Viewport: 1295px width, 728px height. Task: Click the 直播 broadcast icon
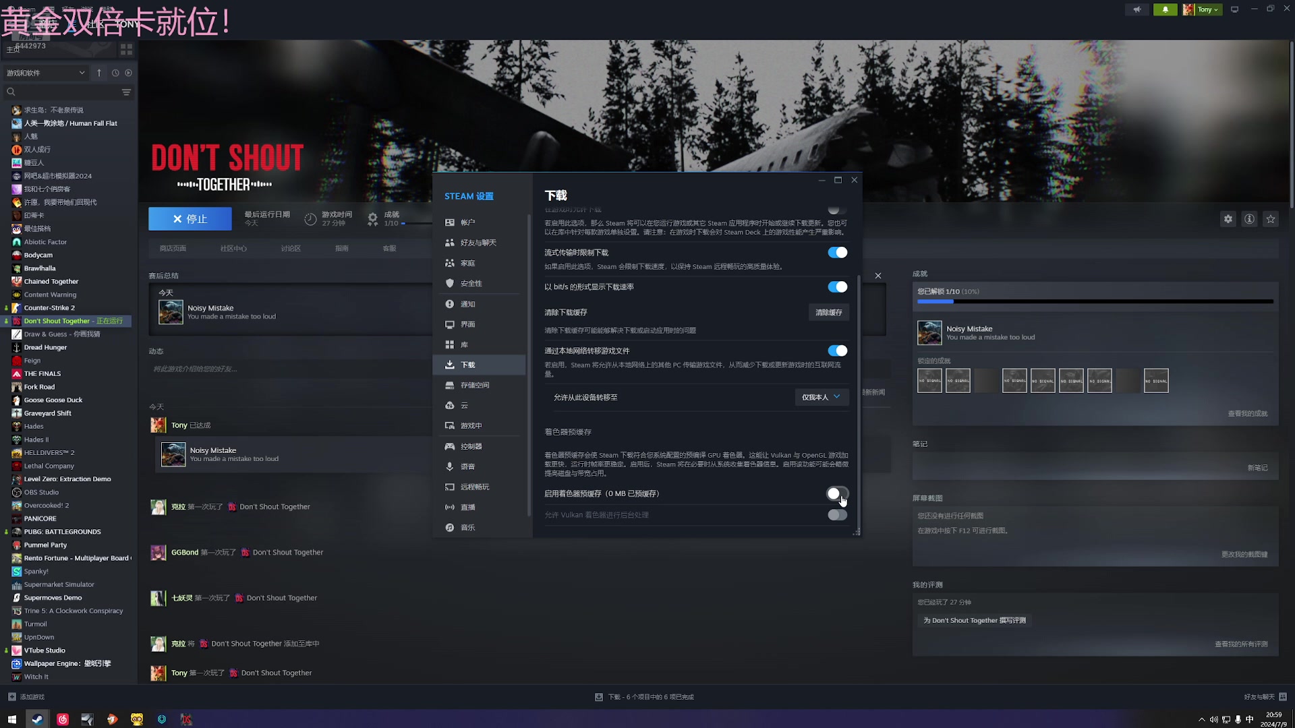point(450,507)
